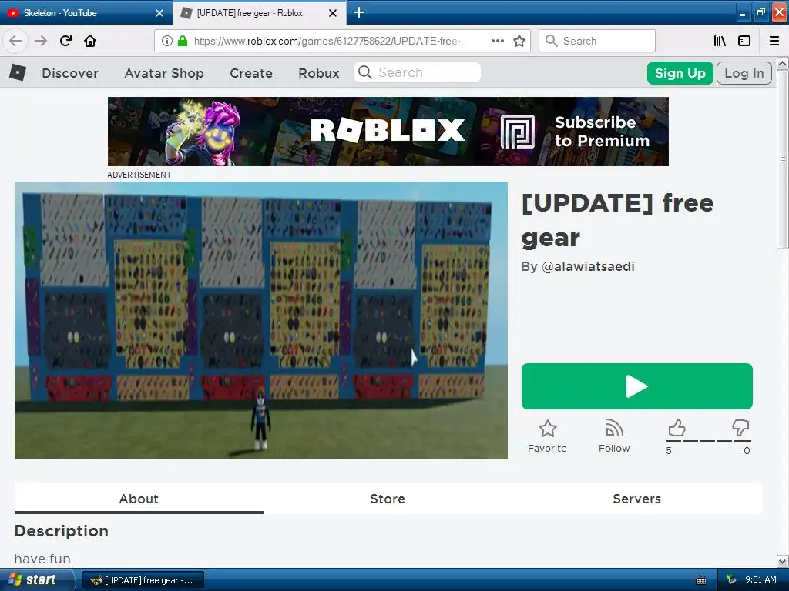Open the Firefox hamburger menu

coord(774,41)
